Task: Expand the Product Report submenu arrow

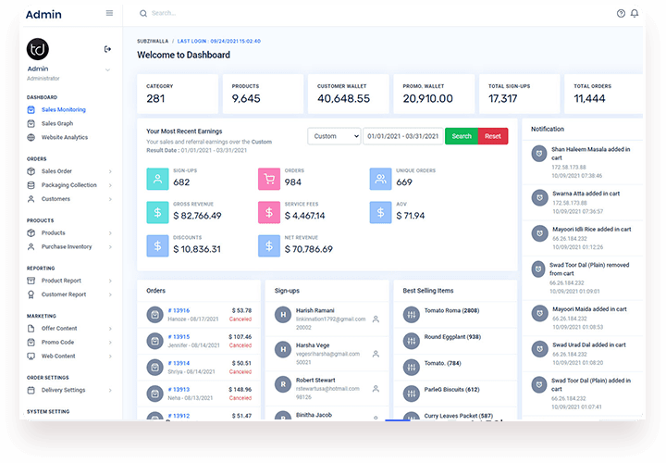Action: (110, 281)
